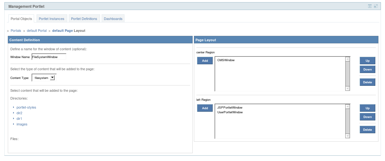This screenshot has height=161, width=385.
Task: Maximize the Management Portlet window
Action: (376, 6)
